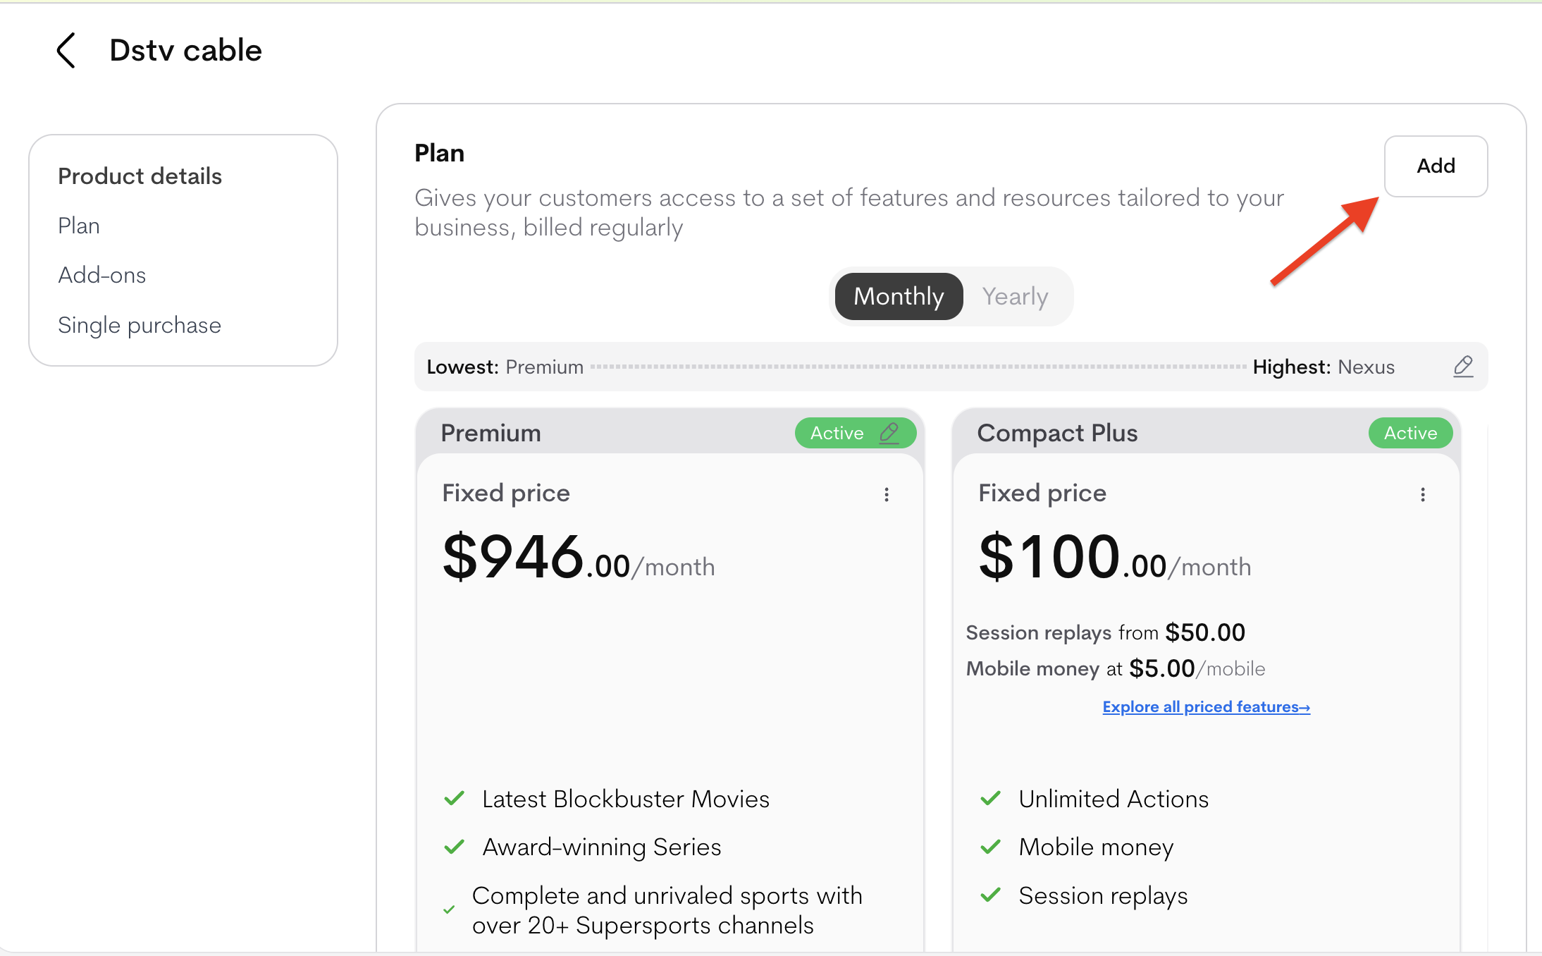Click the back arrow beside Dstv cable
1542x956 pixels.
pos(66,51)
